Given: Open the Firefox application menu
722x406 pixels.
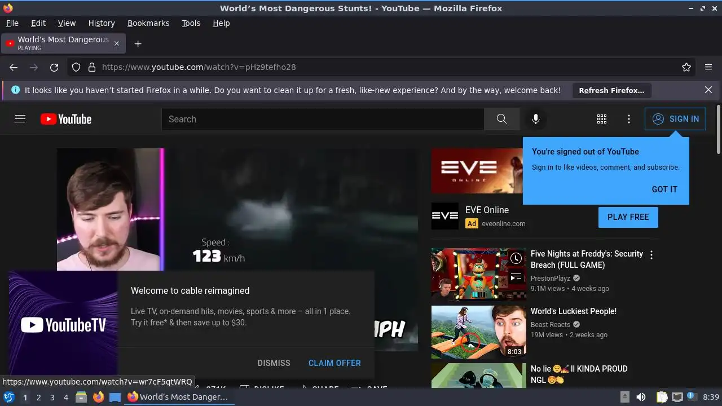Looking at the screenshot, I should tap(708, 67).
